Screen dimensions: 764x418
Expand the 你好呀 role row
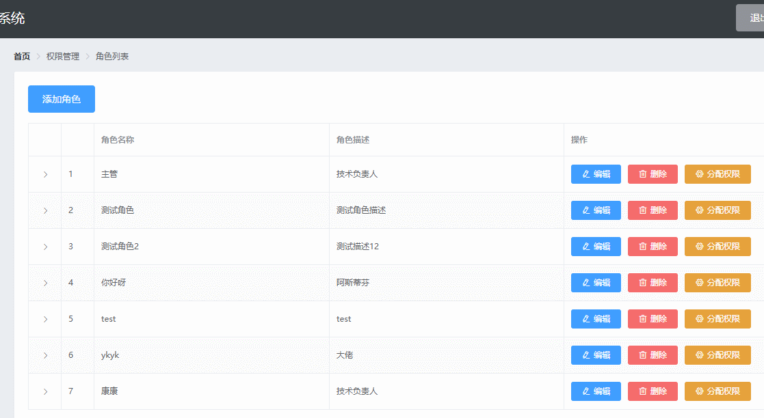coord(45,283)
